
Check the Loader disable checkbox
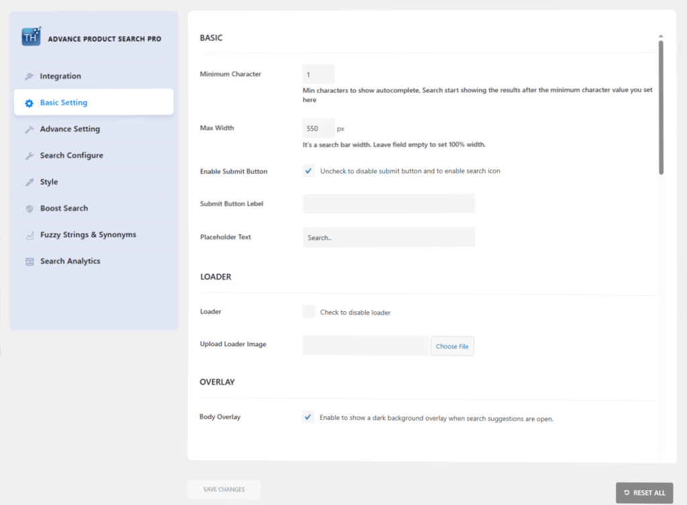308,311
